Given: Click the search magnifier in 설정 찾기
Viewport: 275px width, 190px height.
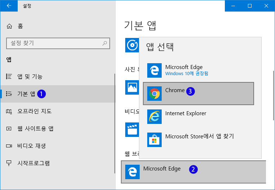Looking at the screenshot, I should 105,43.
